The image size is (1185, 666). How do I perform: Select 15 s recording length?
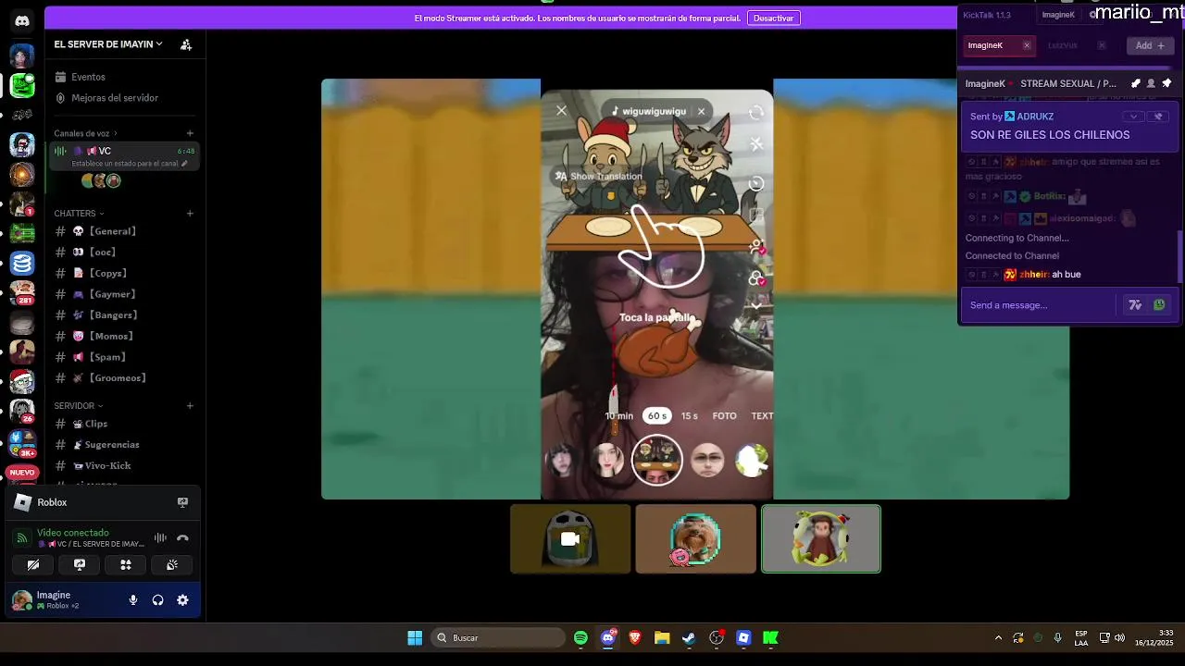click(x=690, y=416)
